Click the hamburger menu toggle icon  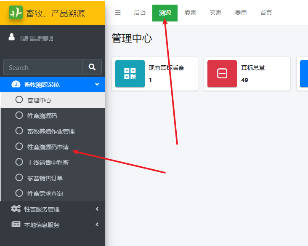[x=118, y=13]
